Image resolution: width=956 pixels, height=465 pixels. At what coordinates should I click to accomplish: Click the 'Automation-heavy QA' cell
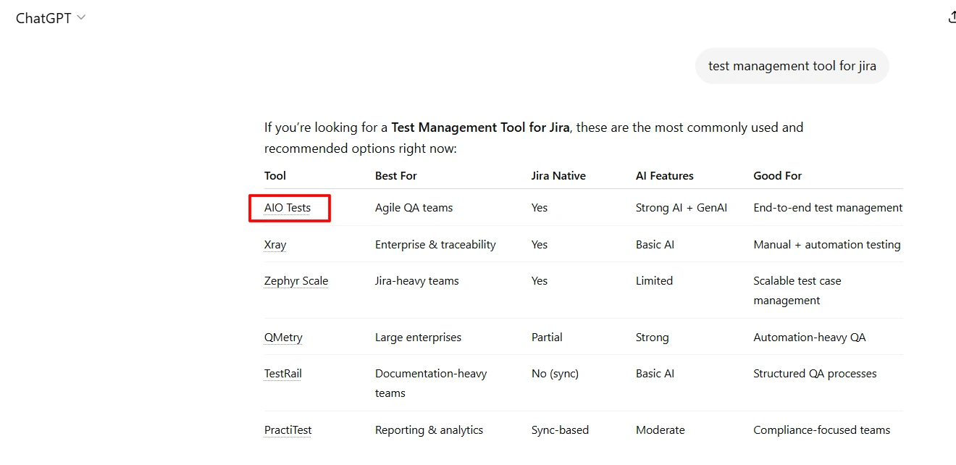(x=810, y=338)
